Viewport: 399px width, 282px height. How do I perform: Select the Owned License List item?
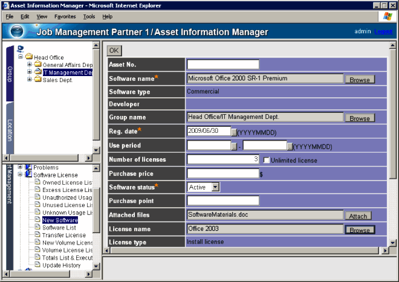pyautogui.click(x=67, y=182)
